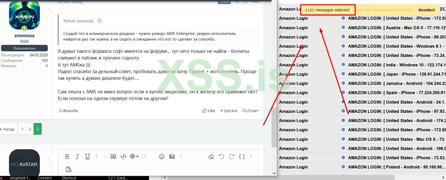
Task: Select current thread page 3
Action: click(38, 129)
